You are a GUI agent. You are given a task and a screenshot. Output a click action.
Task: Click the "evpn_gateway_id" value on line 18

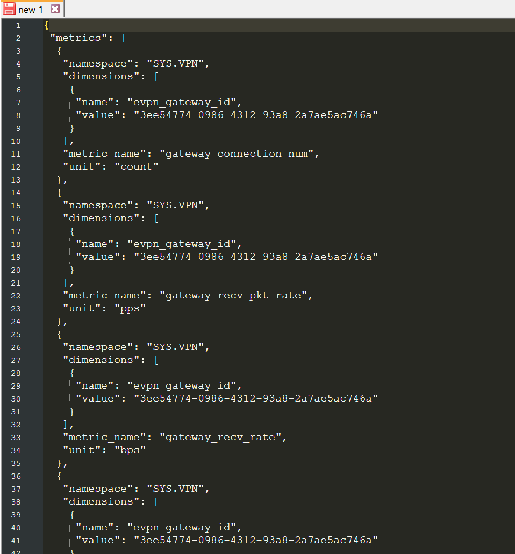(x=181, y=244)
